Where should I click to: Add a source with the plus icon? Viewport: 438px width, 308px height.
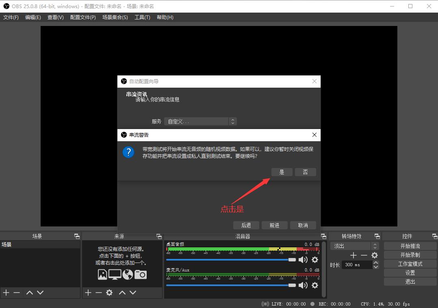[88, 292]
